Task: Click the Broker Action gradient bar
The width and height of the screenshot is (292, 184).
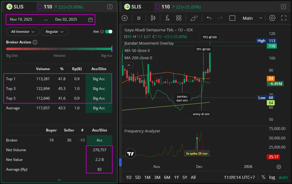Action: (x=59, y=49)
